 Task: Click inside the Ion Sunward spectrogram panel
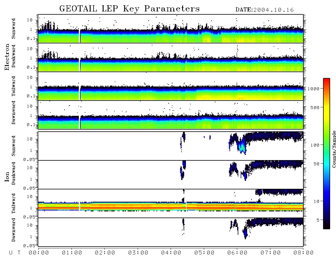point(171,146)
